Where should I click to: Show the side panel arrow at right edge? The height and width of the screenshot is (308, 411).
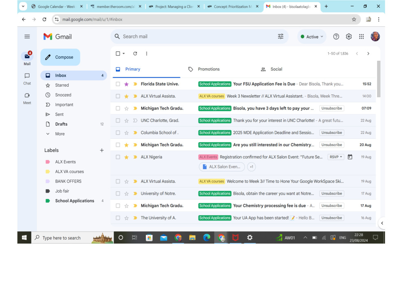coord(382,223)
